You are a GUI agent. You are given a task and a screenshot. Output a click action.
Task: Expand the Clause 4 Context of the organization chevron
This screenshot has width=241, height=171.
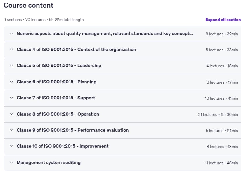point(11,50)
